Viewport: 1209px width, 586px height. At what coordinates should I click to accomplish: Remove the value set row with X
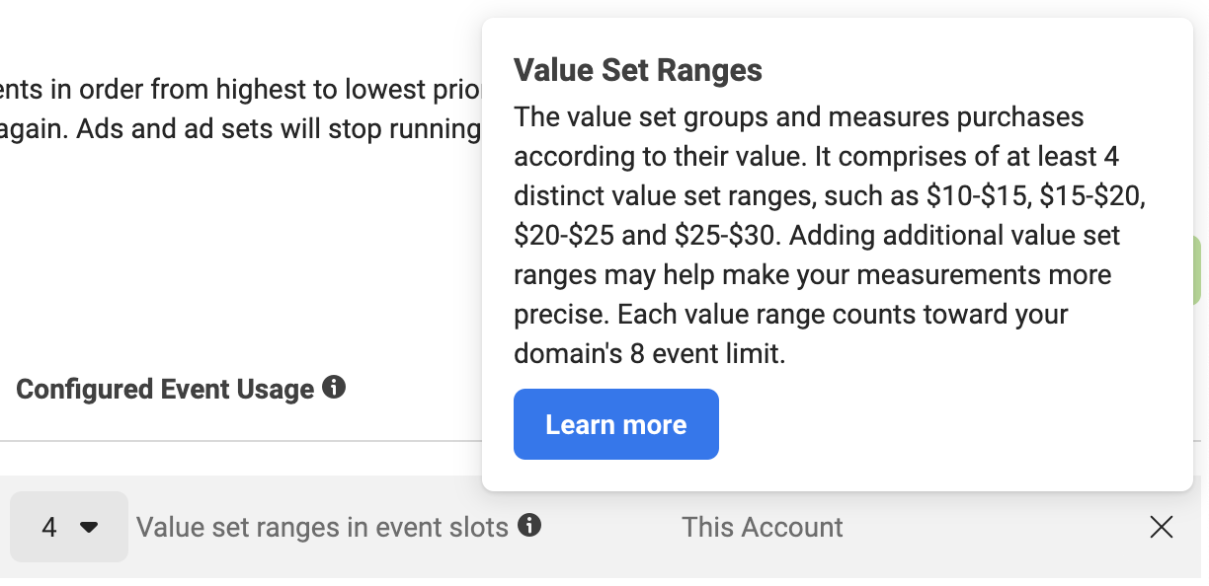pos(1162,528)
